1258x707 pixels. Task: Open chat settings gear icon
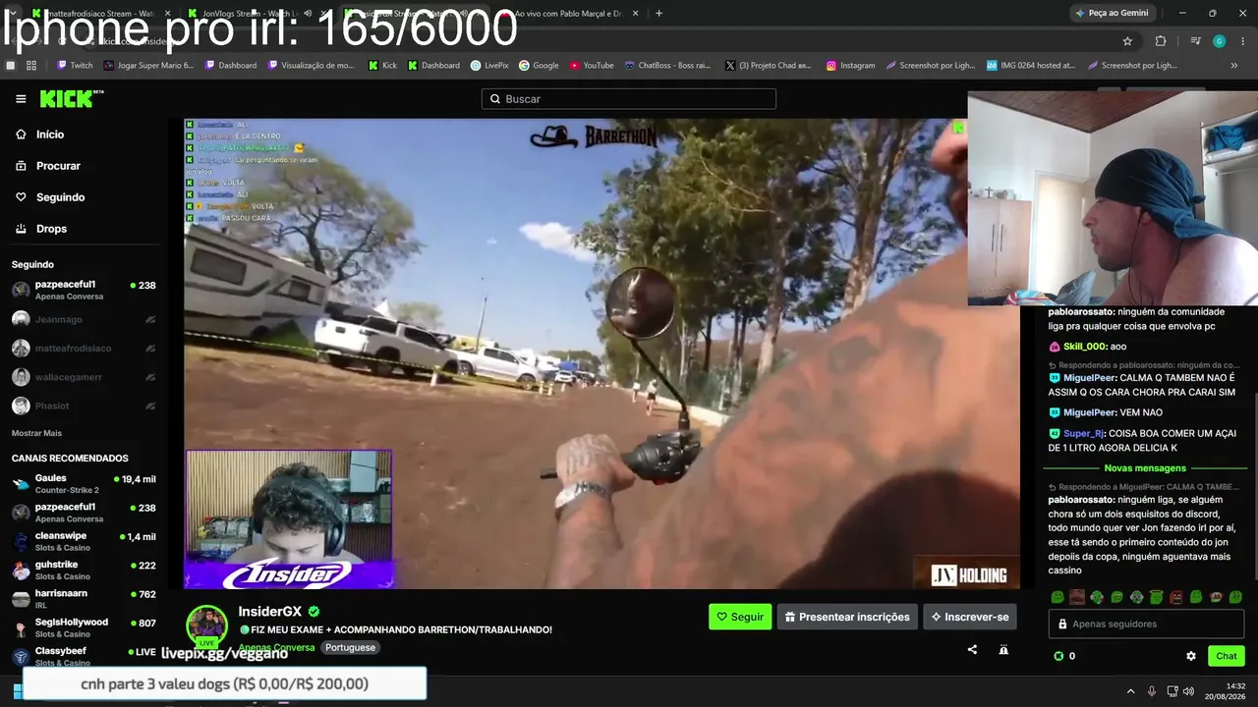click(x=1191, y=656)
